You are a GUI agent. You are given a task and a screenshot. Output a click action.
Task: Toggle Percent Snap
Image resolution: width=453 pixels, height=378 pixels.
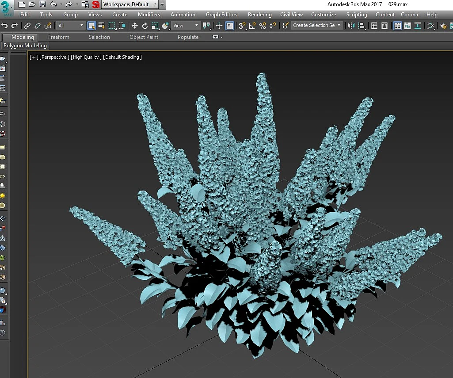pyautogui.click(x=263, y=26)
